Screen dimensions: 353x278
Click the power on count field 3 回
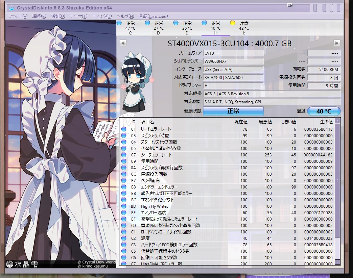point(324,78)
